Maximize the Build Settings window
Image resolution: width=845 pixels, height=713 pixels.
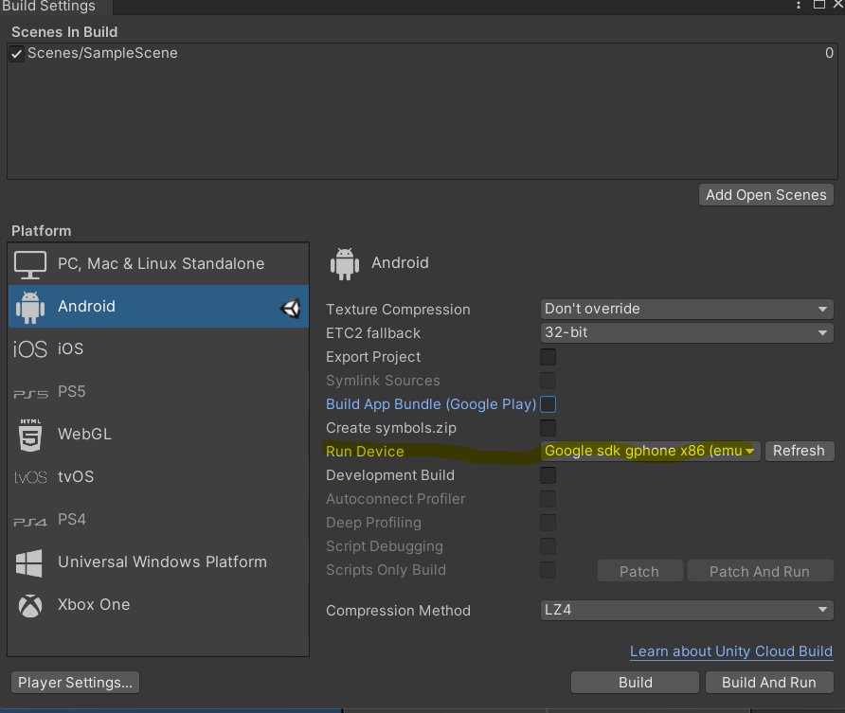tap(819, 5)
